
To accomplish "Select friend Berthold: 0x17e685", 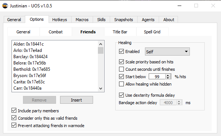I will click(x=55, y=69).
